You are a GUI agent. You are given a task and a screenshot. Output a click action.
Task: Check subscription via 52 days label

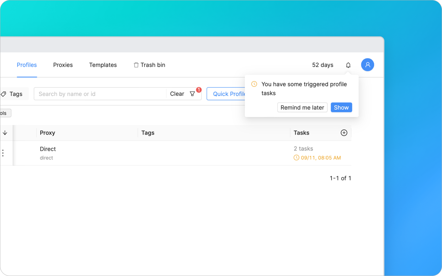click(323, 65)
